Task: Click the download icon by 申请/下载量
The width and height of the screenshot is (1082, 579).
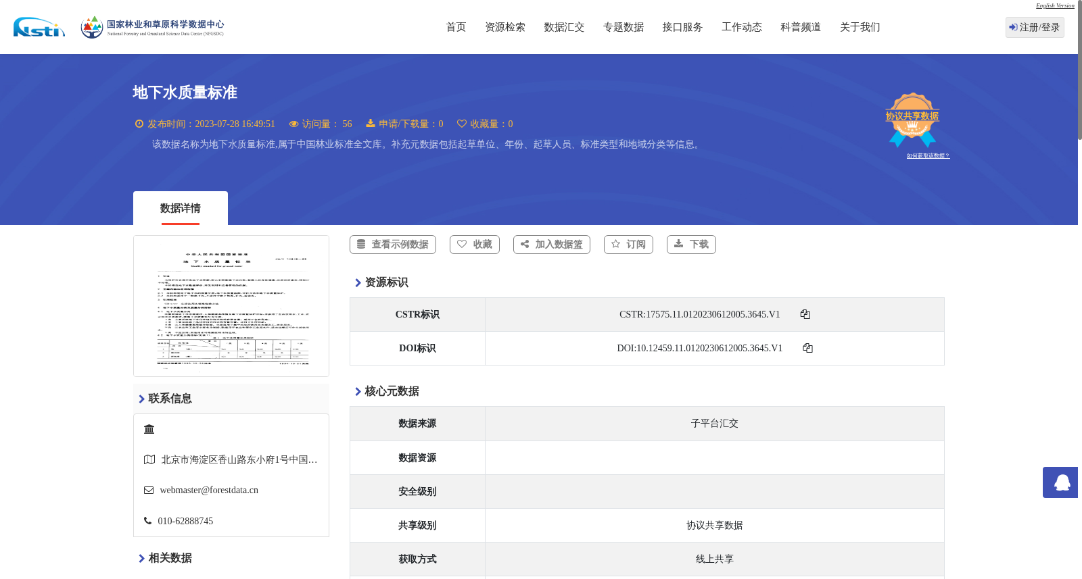Action: click(371, 123)
